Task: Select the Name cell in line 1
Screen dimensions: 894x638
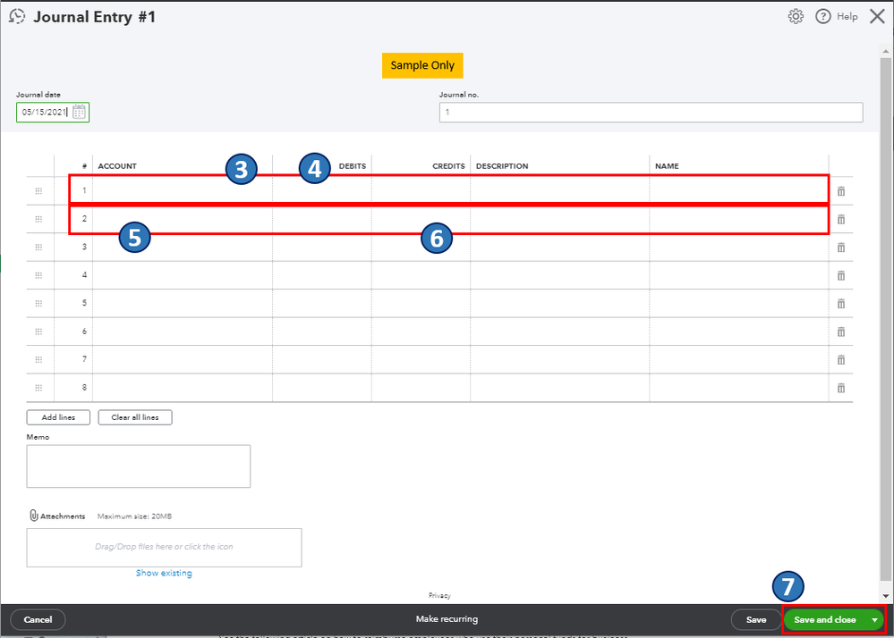Action: pyautogui.click(x=739, y=191)
